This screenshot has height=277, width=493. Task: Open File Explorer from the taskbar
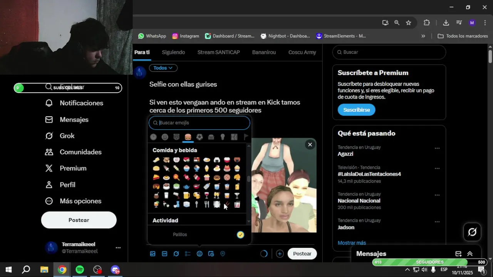click(x=44, y=270)
